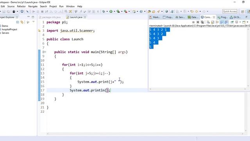Image resolution: width=250 pixels, height=141 pixels.
Task: Click the Open Type icon in the toolbar
Action: (x=149, y=11)
